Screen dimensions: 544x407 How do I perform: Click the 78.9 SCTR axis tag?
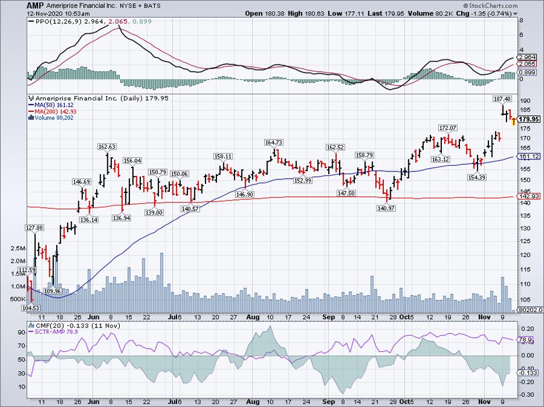coord(525,340)
